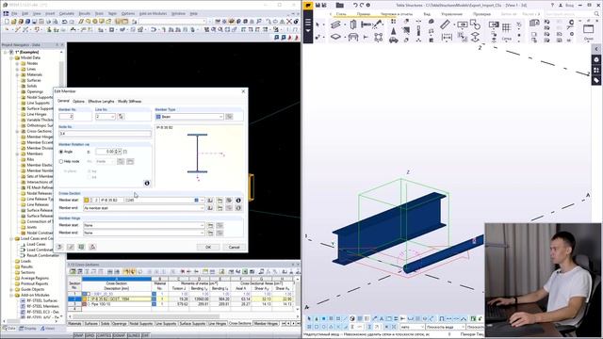Select the Tekla 'Вид' ribbon tab
The width and height of the screenshot is (603, 339).
[427, 14]
